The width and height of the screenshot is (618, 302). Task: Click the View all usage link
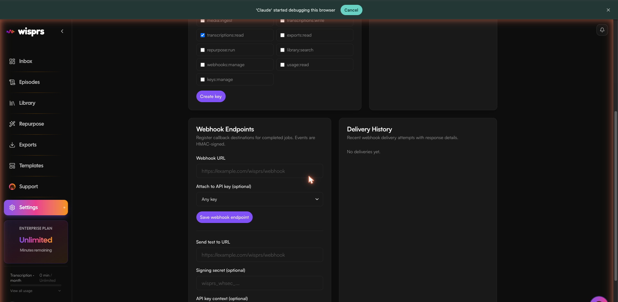point(21,291)
